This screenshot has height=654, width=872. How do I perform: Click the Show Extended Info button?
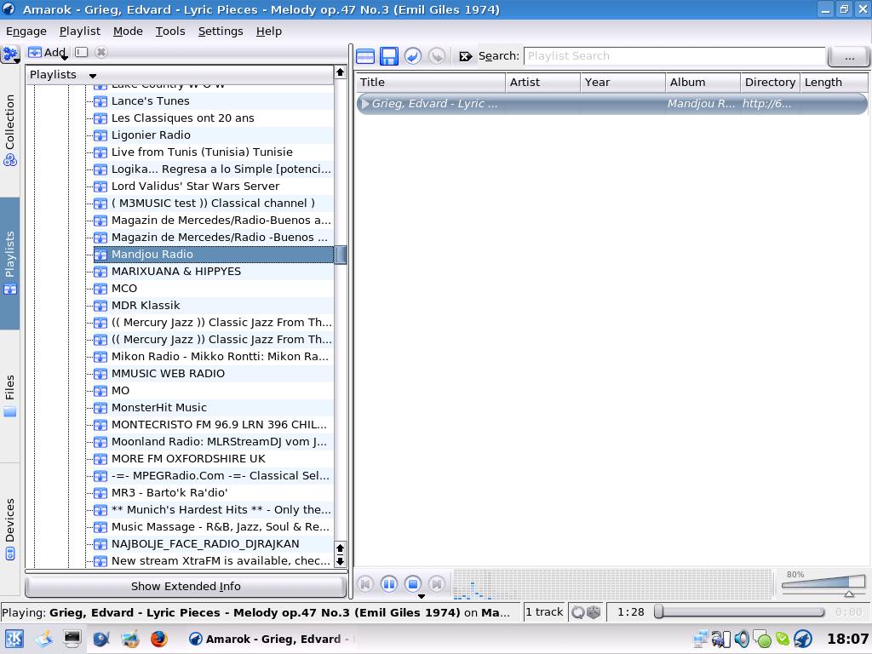tap(186, 586)
